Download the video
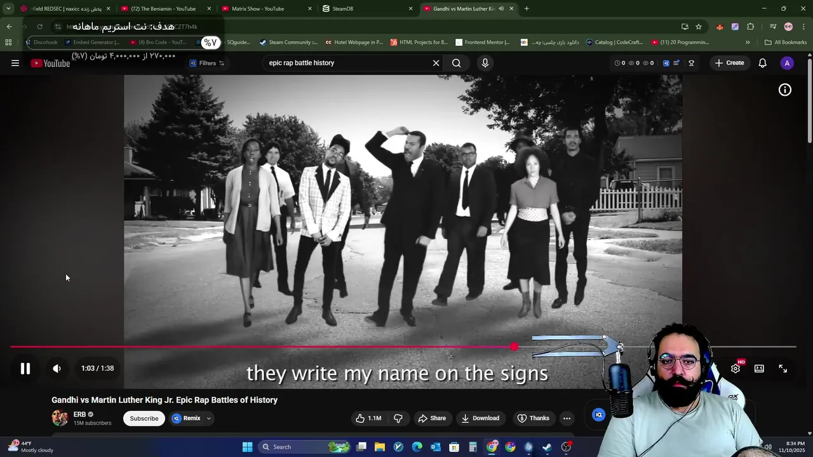813x457 pixels. 480,418
